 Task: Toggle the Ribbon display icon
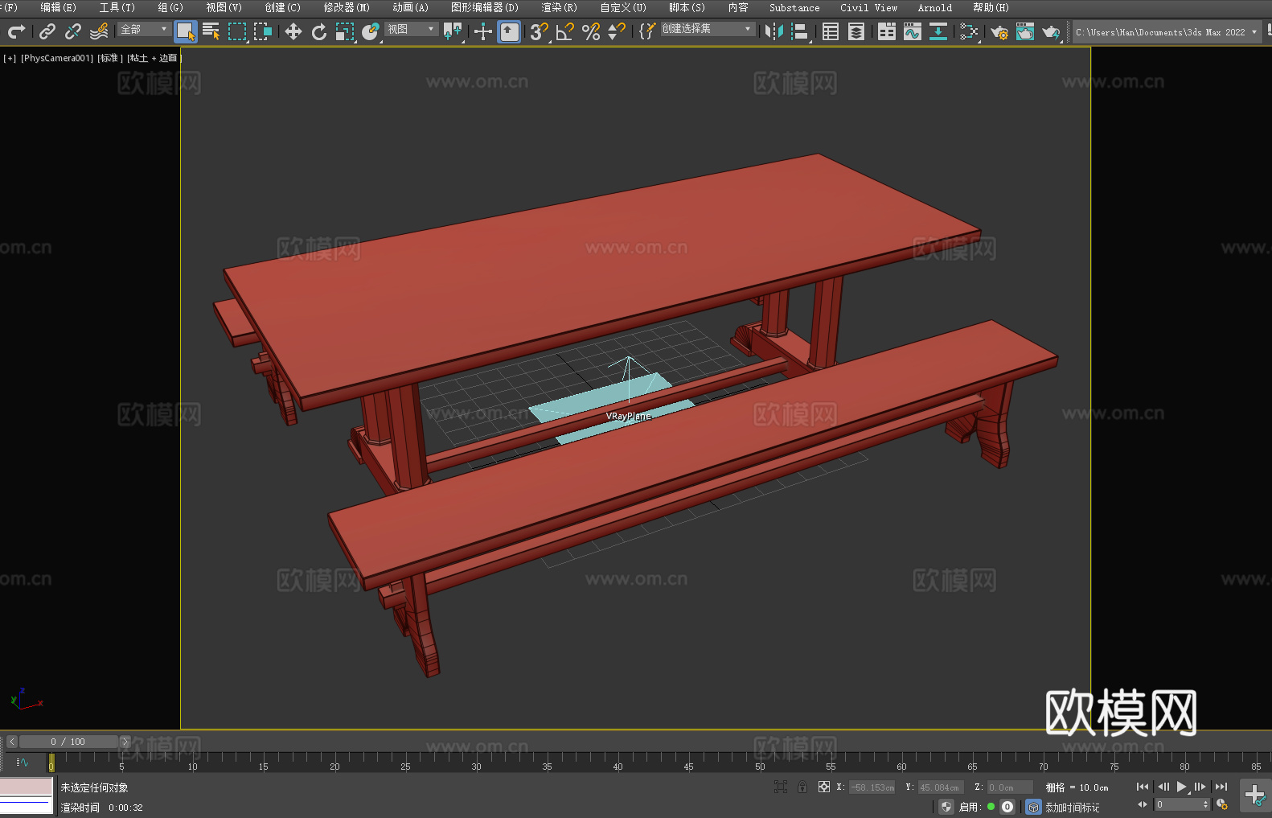coord(887,31)
